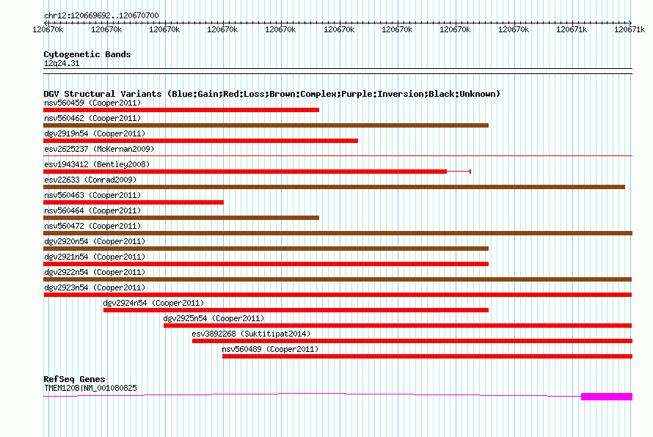This screenshot has height=437, width=653.
Task: Click the RefSeq Genes track heading
Action: (74, 379)
